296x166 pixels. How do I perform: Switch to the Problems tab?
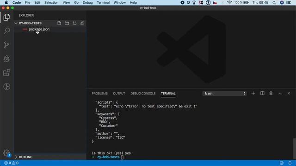(99, 94)
